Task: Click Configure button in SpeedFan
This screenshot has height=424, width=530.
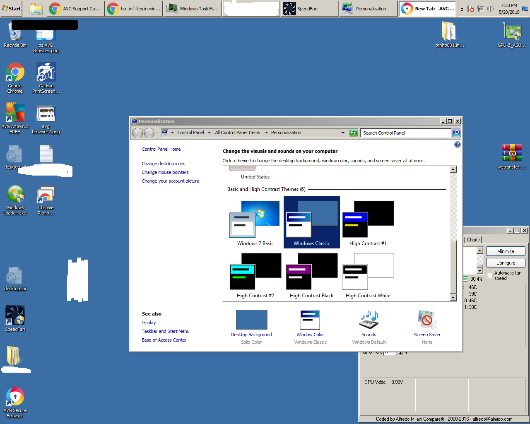Action: pos(506,263)
